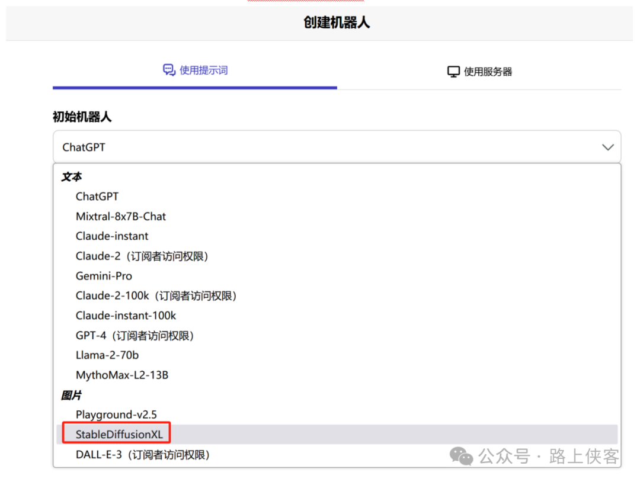This screenshot has width=640, height=482.
Task: Select the Claude-instant option
Action: point(337,236)
